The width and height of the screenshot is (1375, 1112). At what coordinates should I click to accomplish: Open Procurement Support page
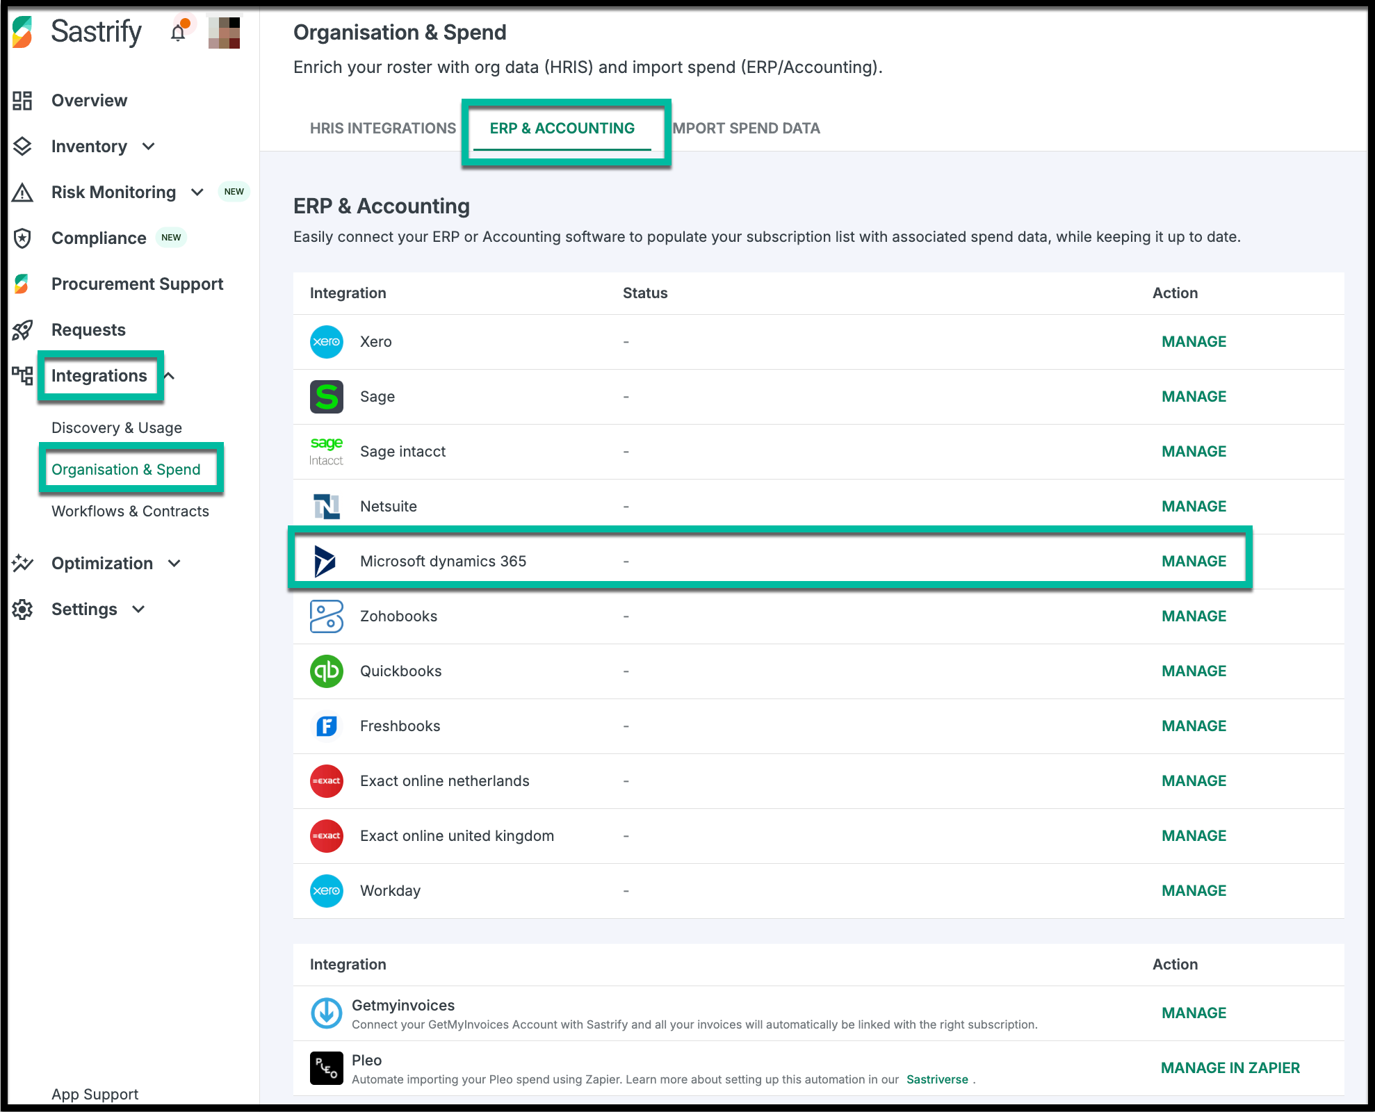pyautogui.click(x=138, y=284)
